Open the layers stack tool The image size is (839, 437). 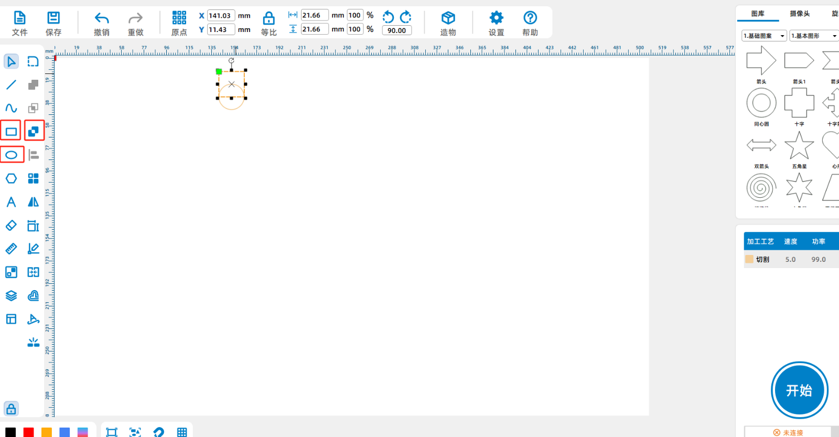click(x=11, y=296)
